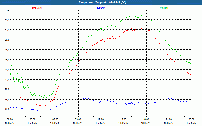
Task: Click the 20,0 y-axis value
Action: [x=7, y=89]
